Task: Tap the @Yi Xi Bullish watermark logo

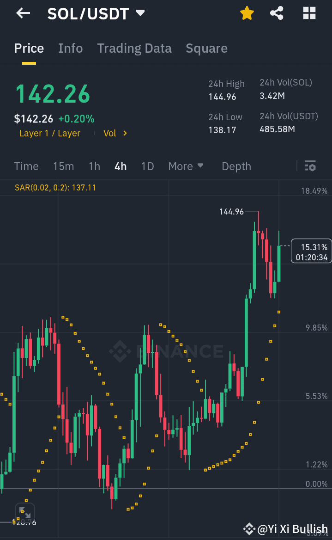Action: tap(250, 529)
